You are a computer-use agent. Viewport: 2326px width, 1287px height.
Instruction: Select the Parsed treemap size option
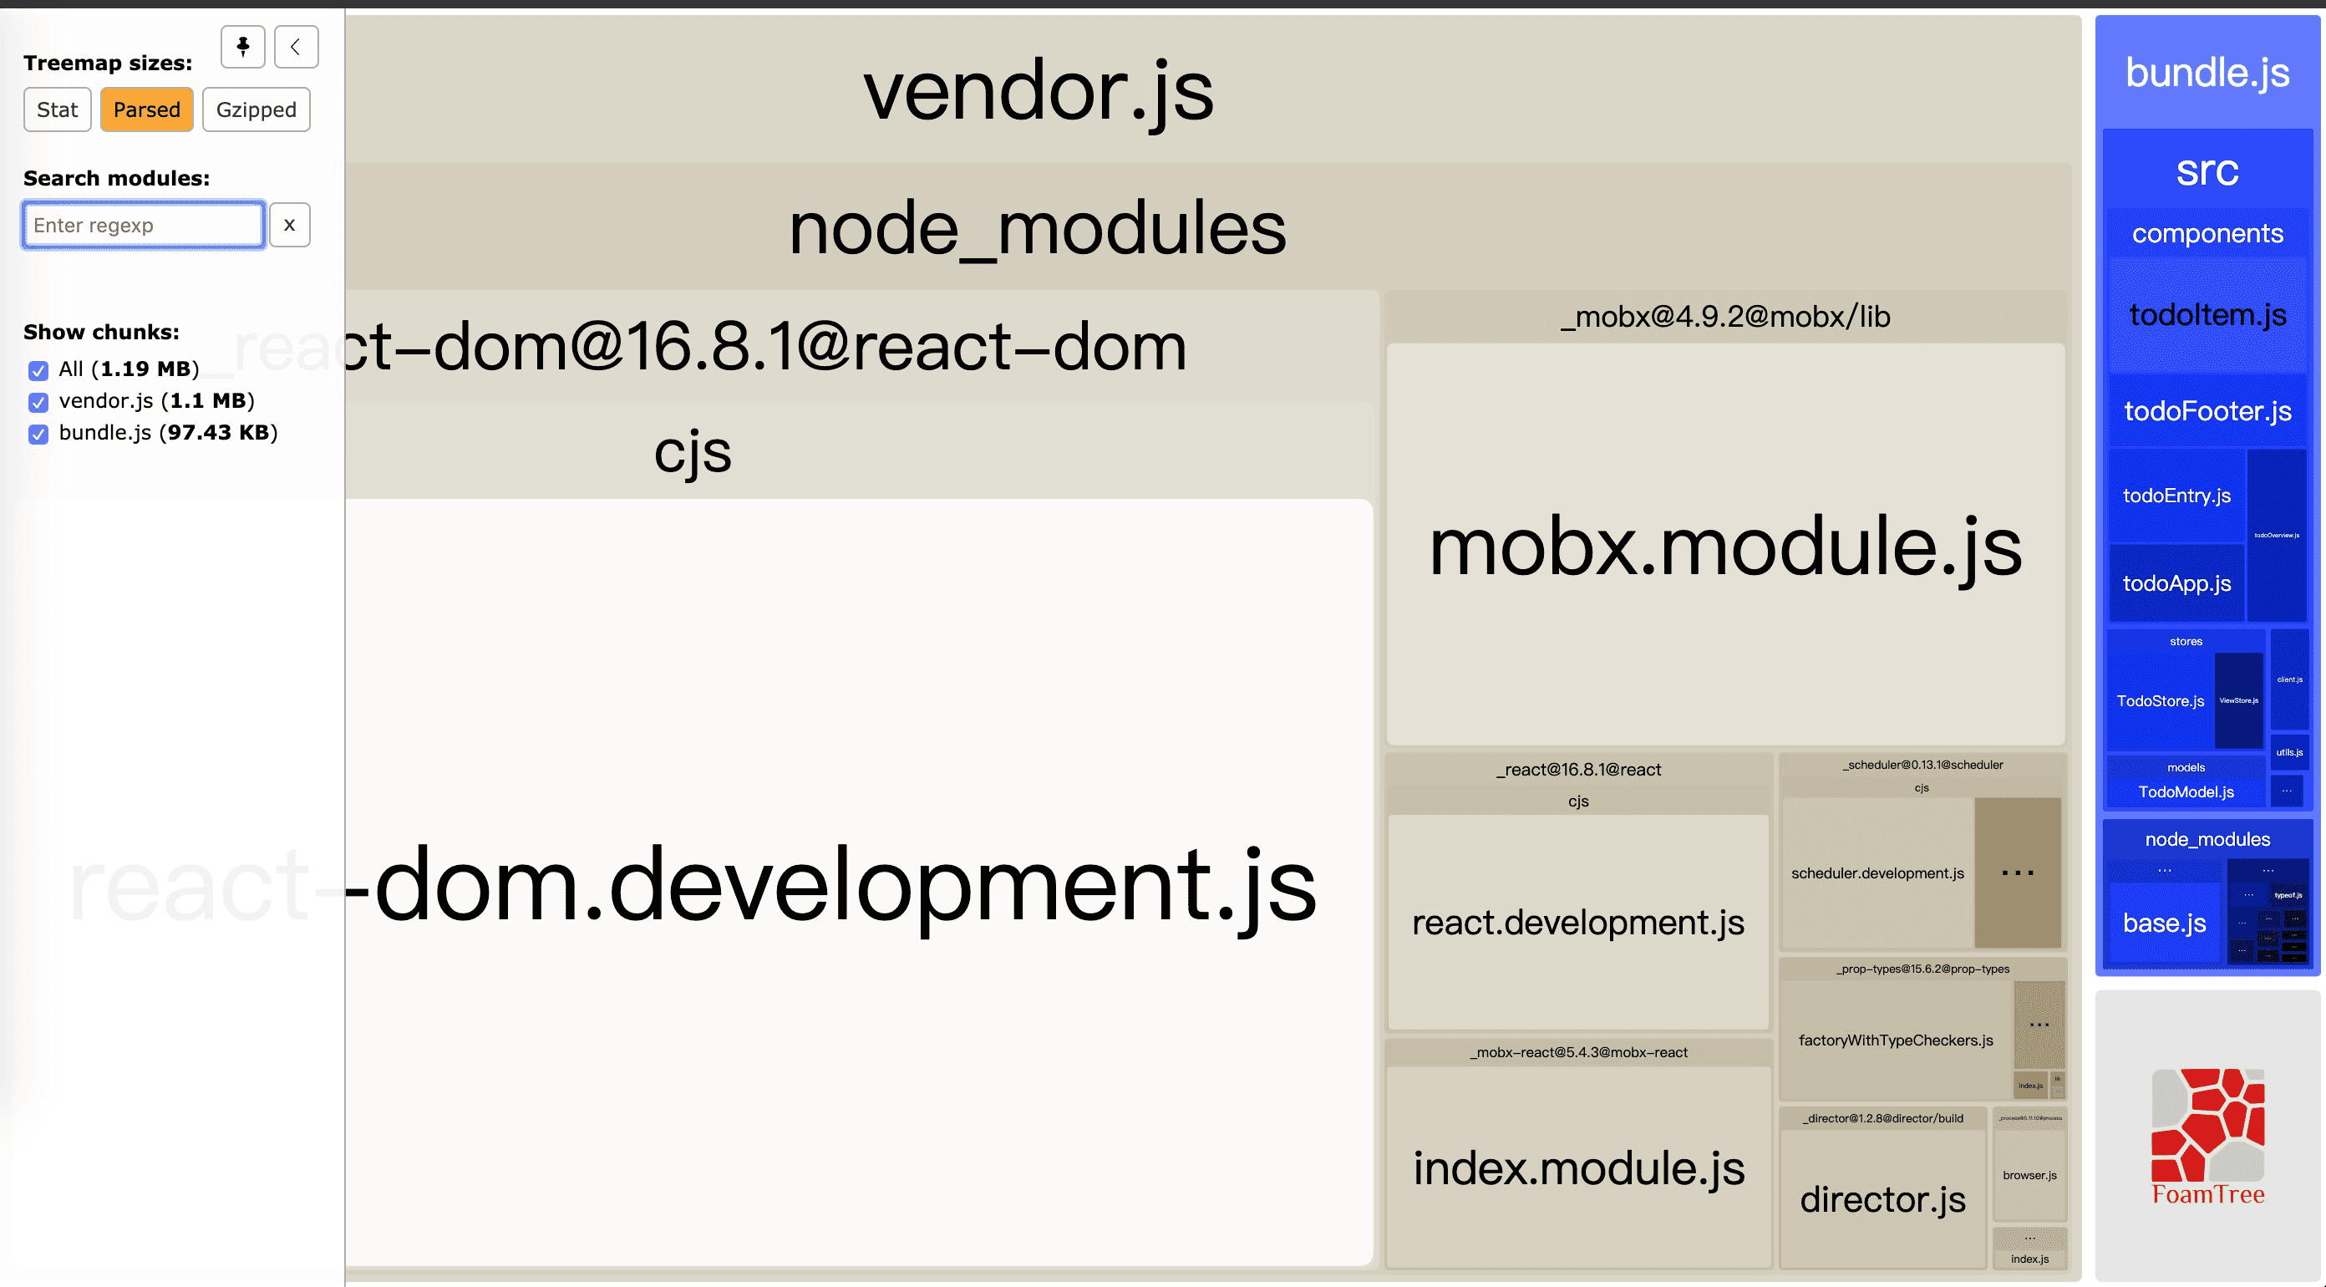pos(146,109)
